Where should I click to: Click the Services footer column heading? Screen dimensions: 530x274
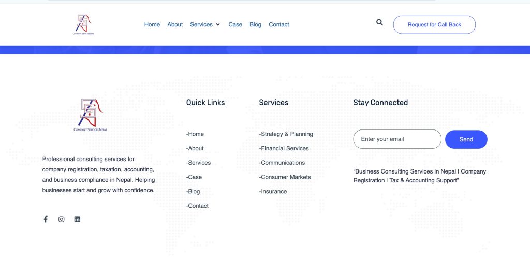click(x=274, y=103)
